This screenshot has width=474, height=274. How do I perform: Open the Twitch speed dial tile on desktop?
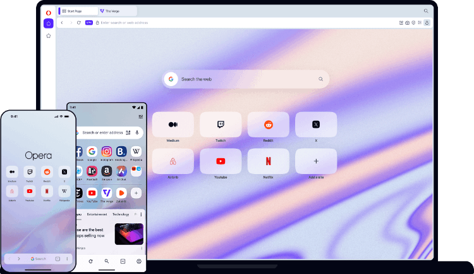pos(221,125)
